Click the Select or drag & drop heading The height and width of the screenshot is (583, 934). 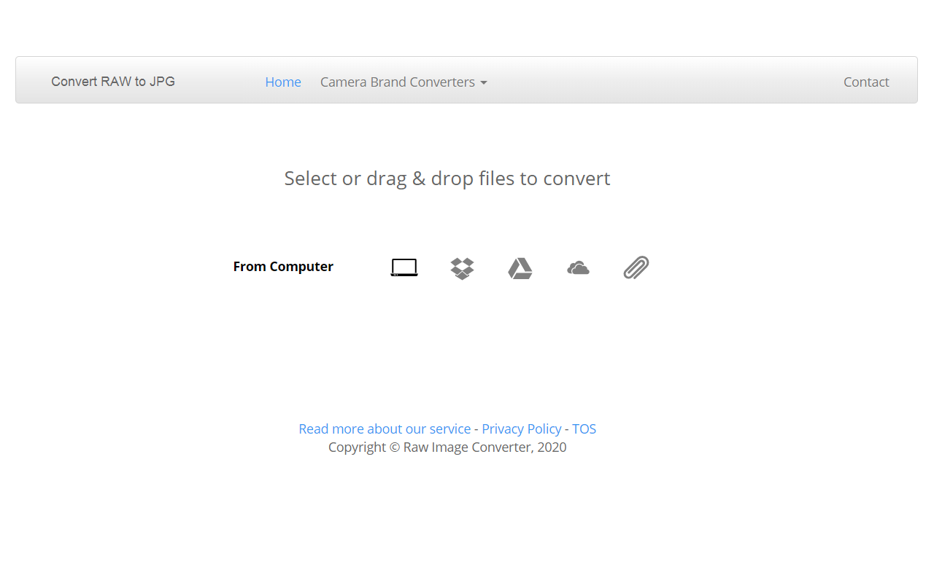447,179
